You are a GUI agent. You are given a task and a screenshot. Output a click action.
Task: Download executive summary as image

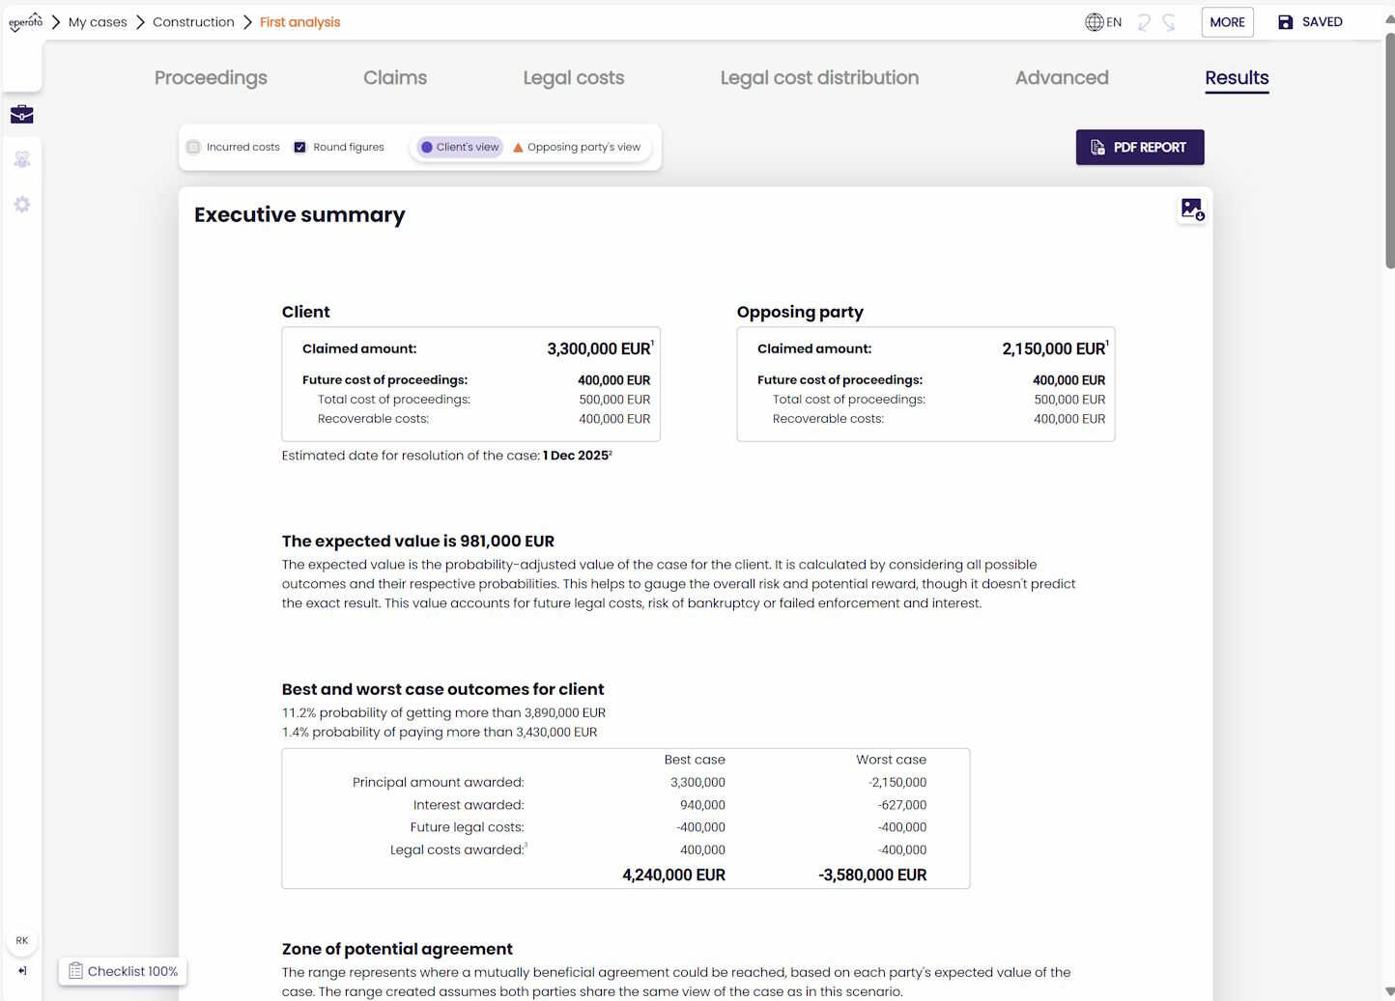point(1192,209)
